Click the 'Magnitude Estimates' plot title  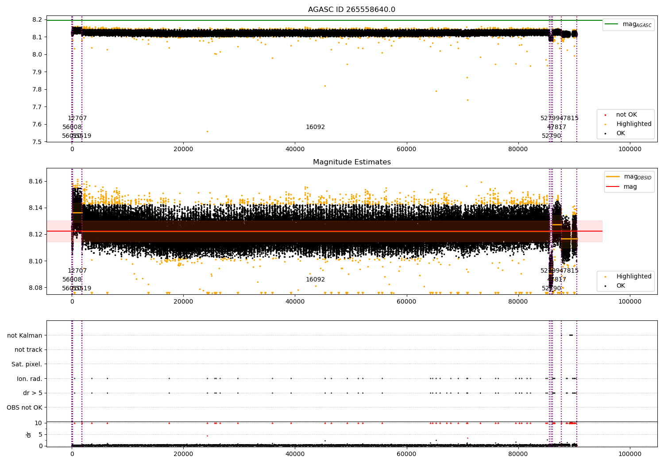[x=351, y=162]
